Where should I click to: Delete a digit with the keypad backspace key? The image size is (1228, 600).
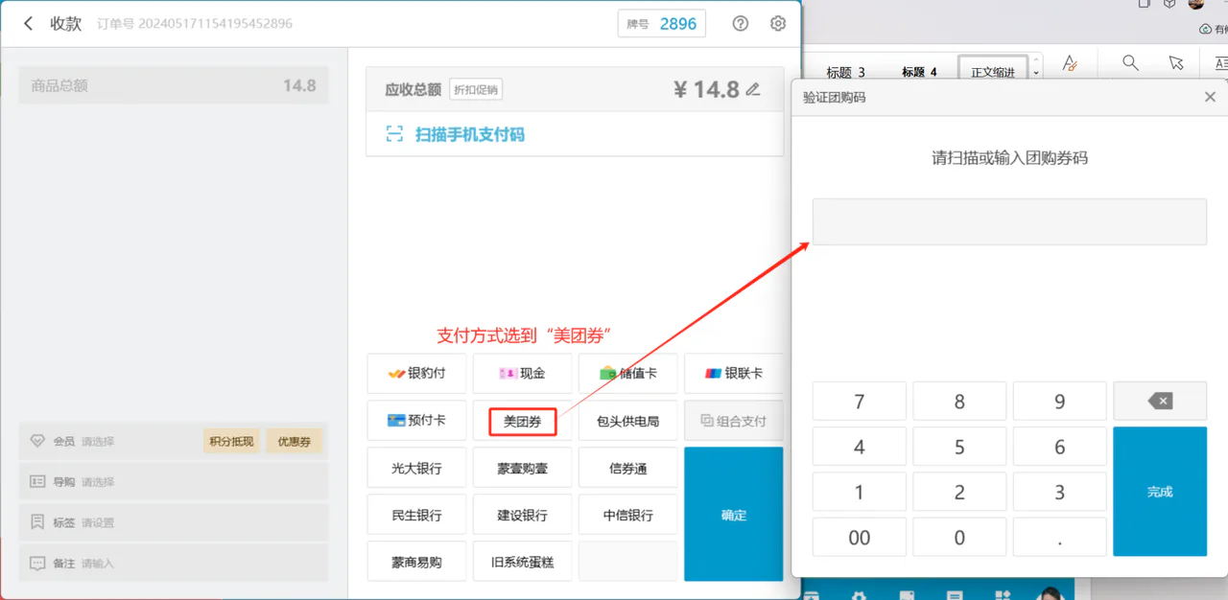tap(1160, 402)
